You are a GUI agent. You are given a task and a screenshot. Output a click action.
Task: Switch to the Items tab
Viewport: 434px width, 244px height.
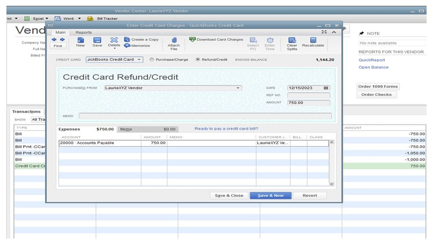(148, 129)
